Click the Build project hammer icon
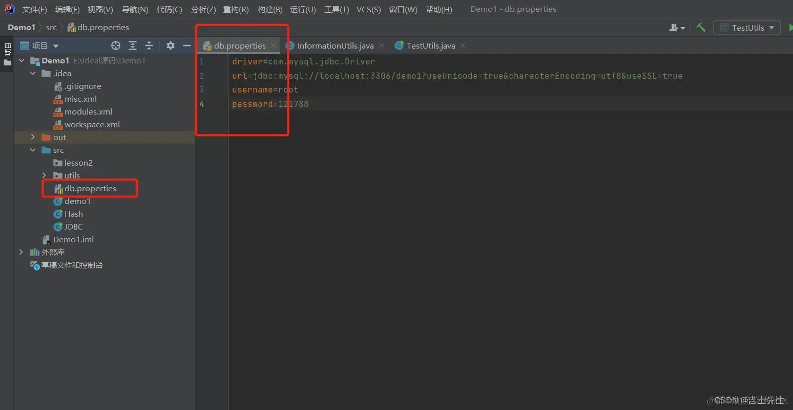Screen dimensions: 793x410 pyautogui.click(x=701, y=28)
